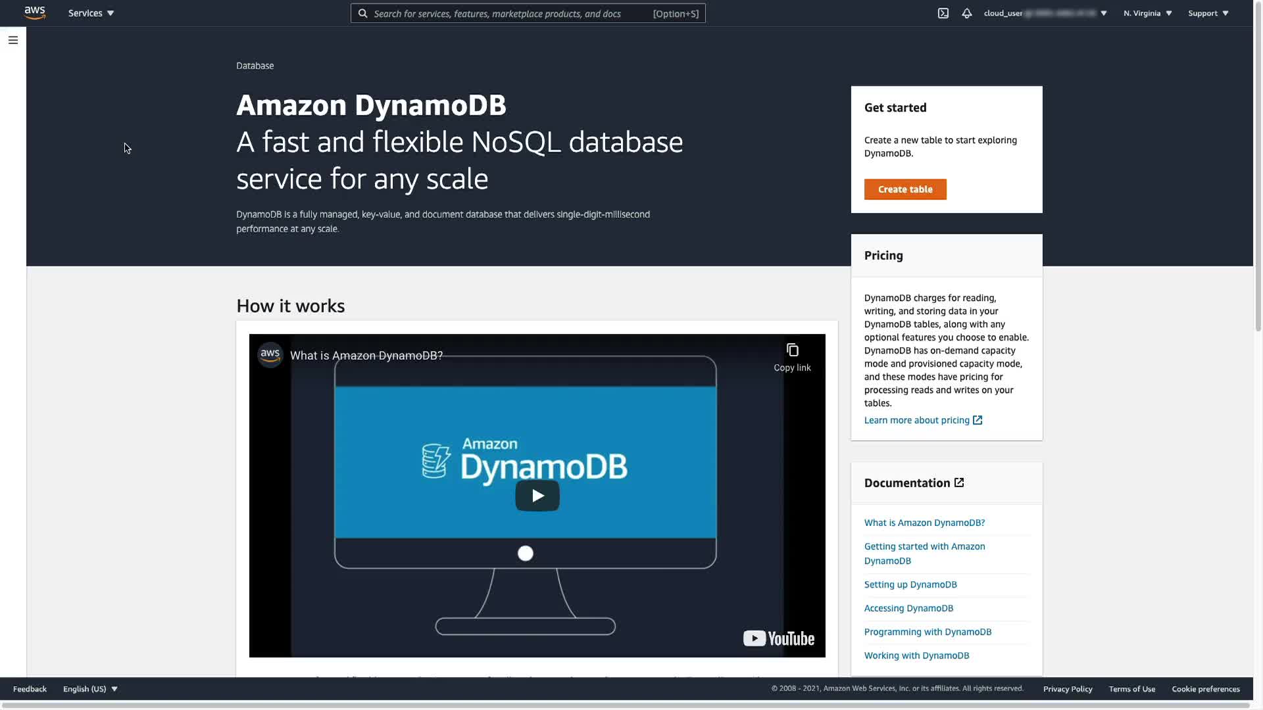
Task: Expand the cloud_user account dropdown
Action: click(x=1045, y=13)
